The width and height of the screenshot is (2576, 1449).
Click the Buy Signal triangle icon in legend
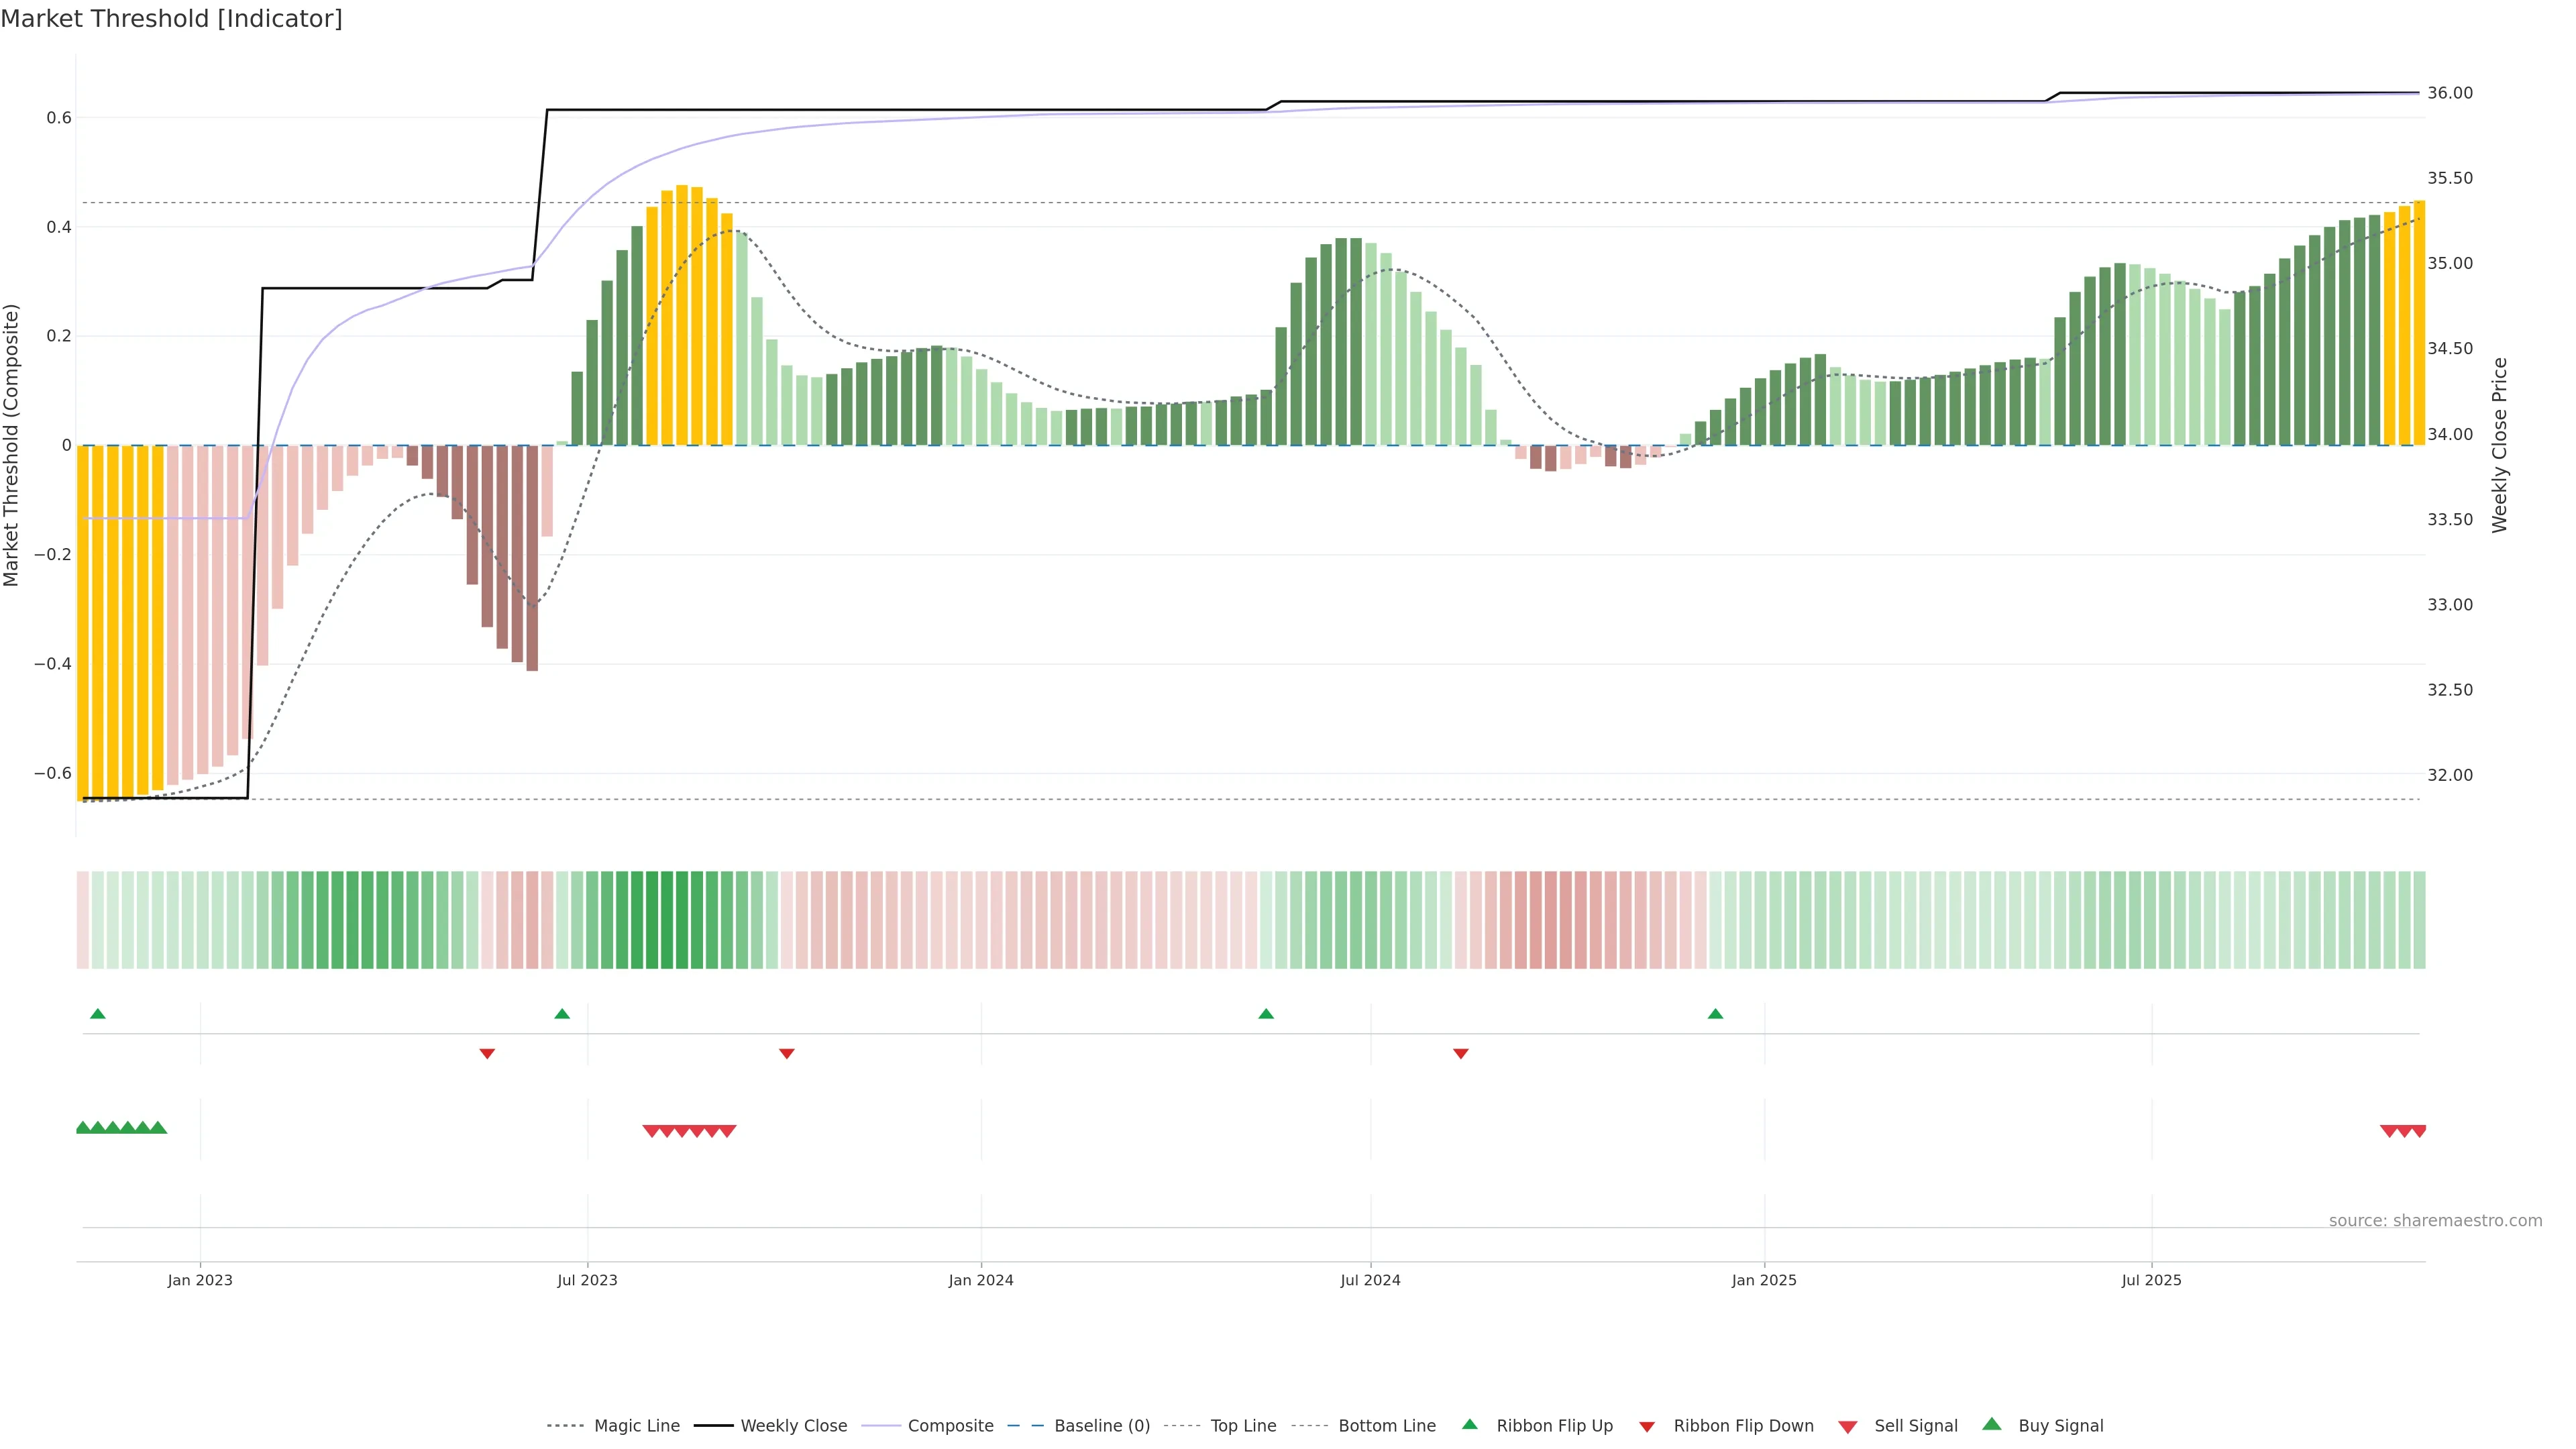tap(1991, 1425)
